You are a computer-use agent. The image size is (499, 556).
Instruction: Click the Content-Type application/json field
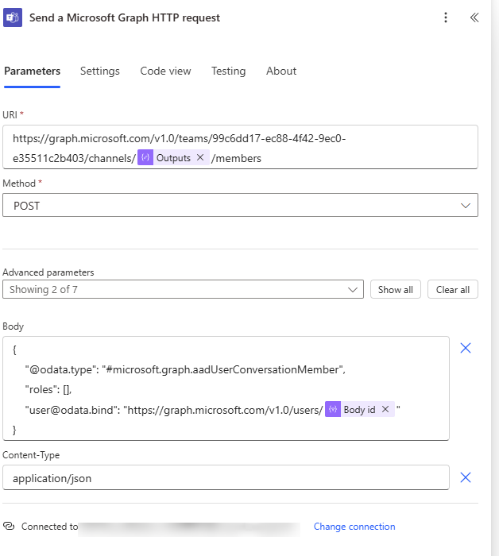point(226,477)
